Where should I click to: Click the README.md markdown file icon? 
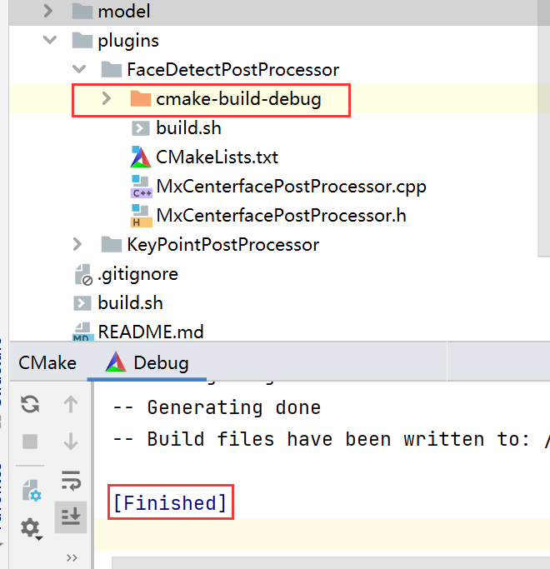coord(82,332)
